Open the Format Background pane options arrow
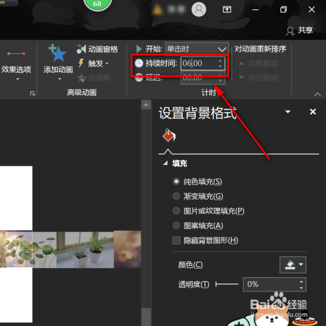The width and height of the screenshot is (326, 326). 288,111
